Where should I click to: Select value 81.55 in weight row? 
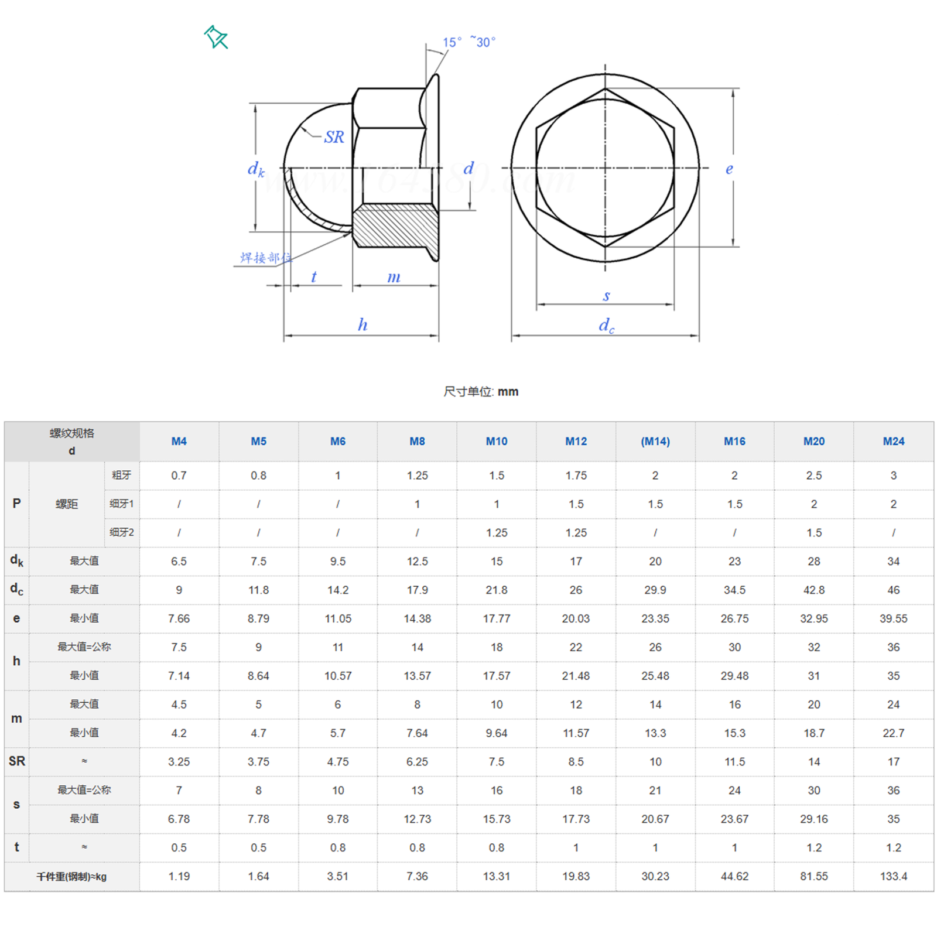click(814, 877)
